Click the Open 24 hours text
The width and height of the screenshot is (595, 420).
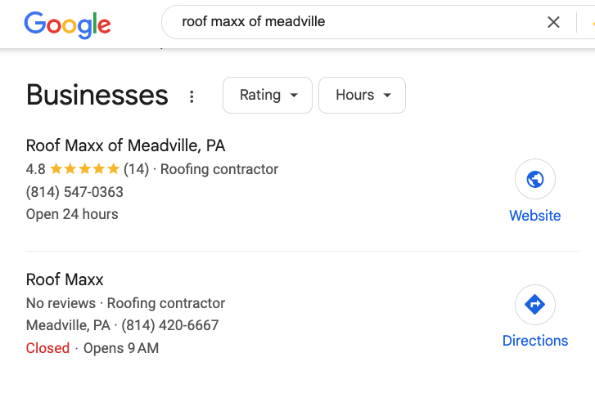click(72, 214)
